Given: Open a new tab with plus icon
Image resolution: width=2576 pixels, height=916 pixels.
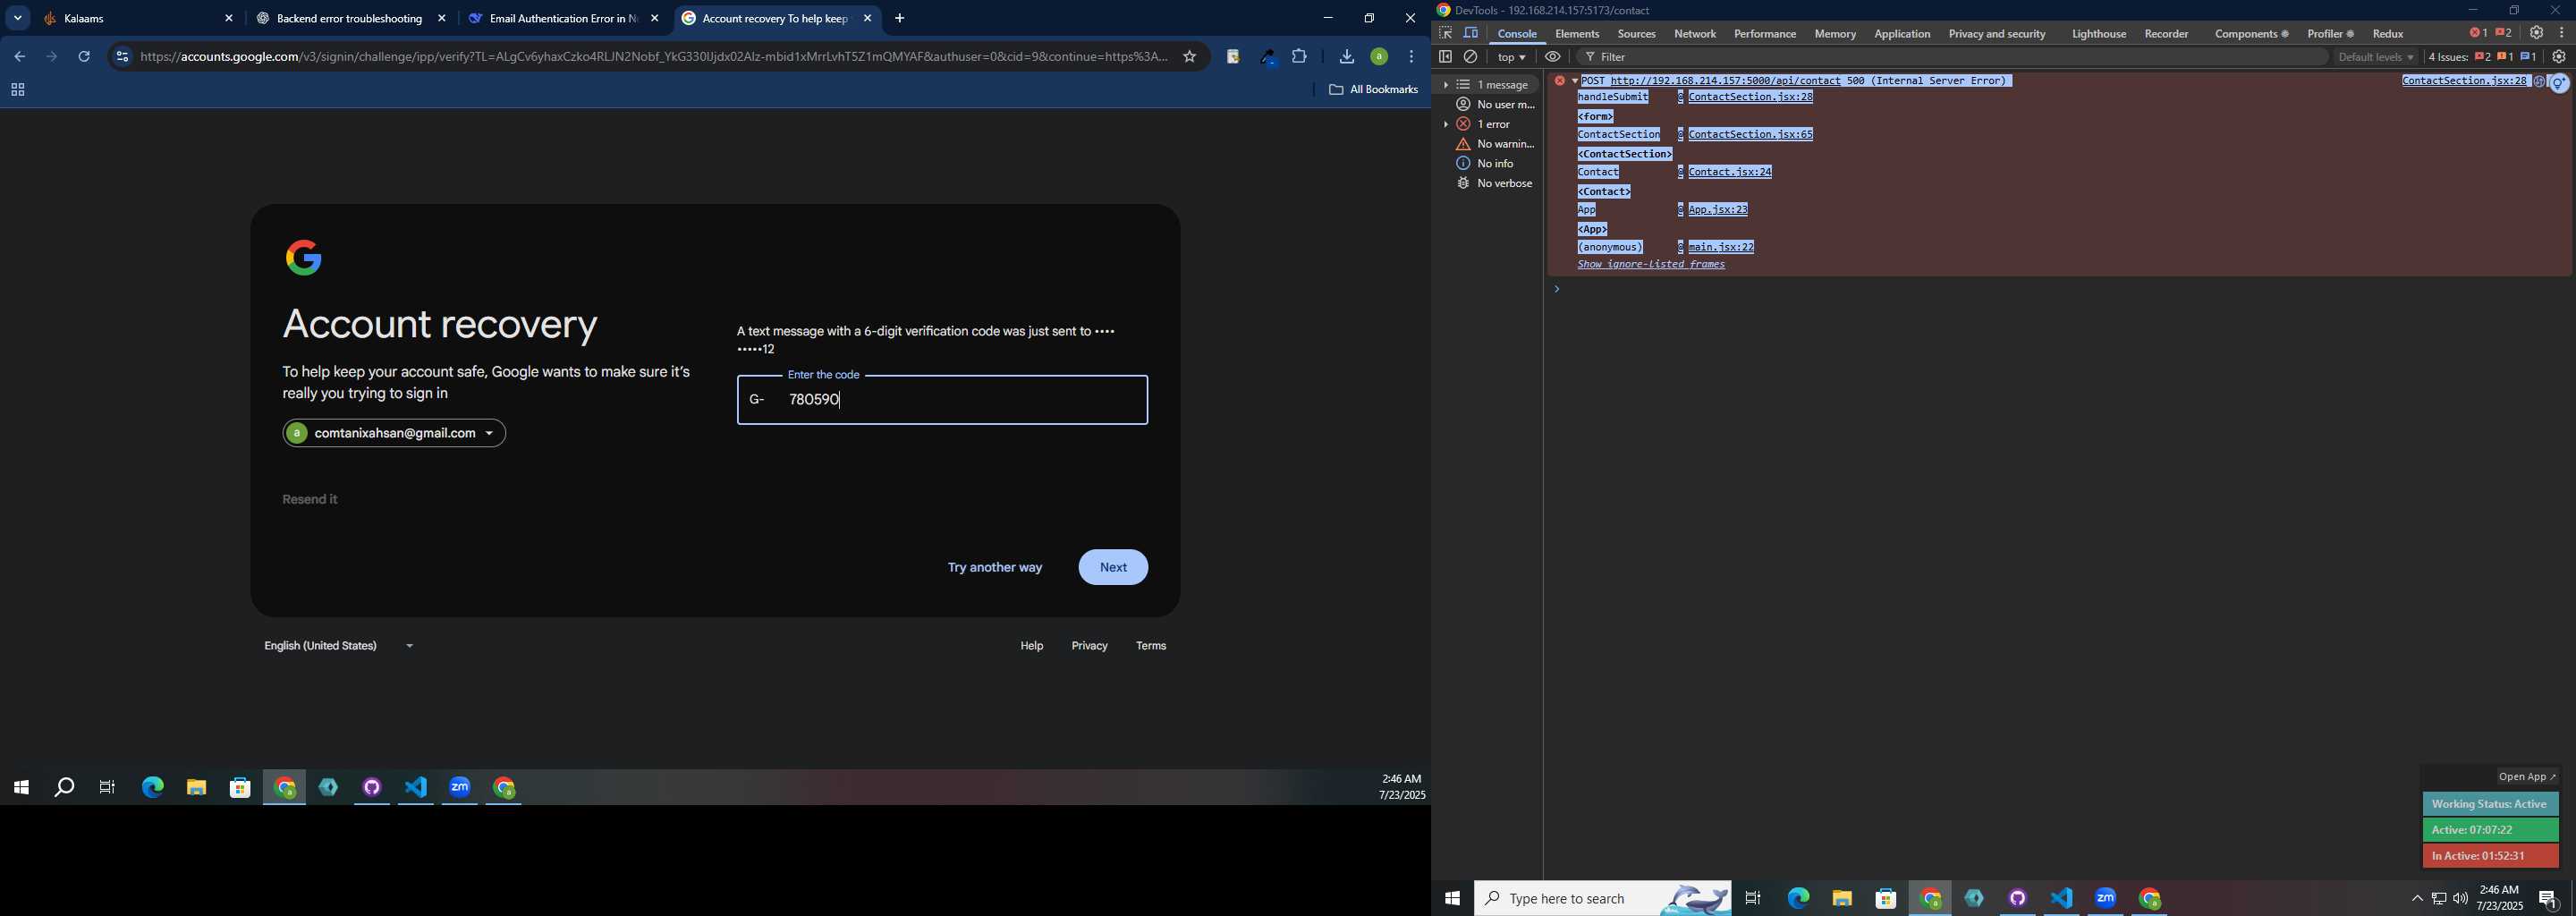Looking at the screenshot, I should click(900, 18).
